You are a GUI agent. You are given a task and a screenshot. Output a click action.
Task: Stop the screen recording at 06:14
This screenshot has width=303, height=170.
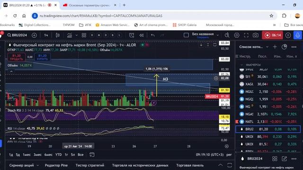pos(272,35)
